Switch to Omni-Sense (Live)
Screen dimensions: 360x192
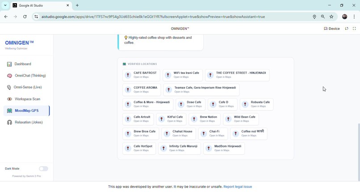pyautogui.click(x=26, y=87)
